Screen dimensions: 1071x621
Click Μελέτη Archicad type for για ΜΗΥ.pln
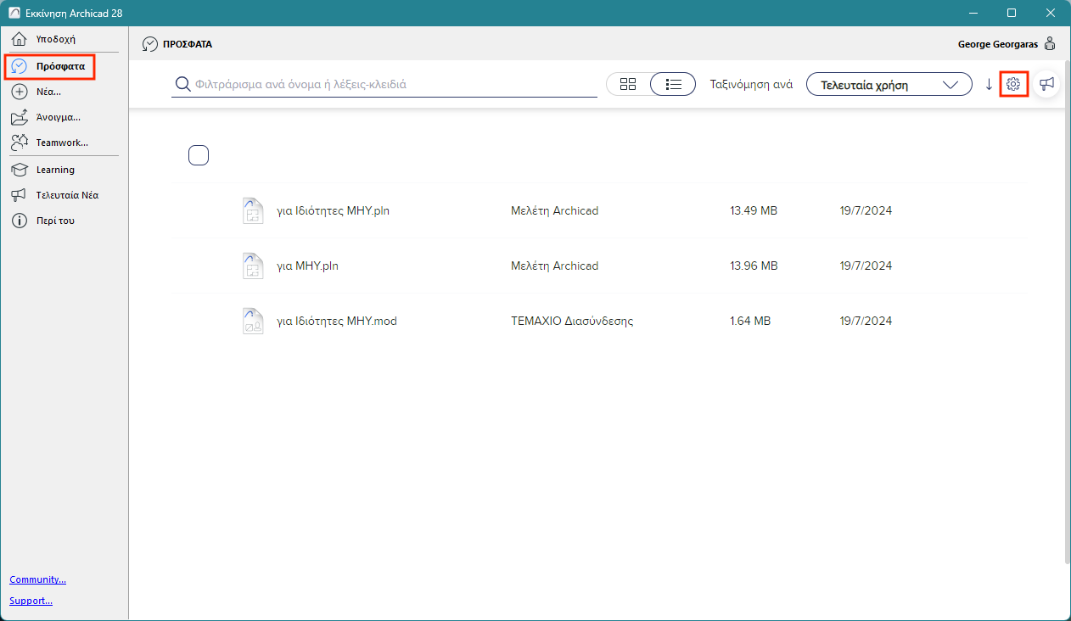click(554, 266)
